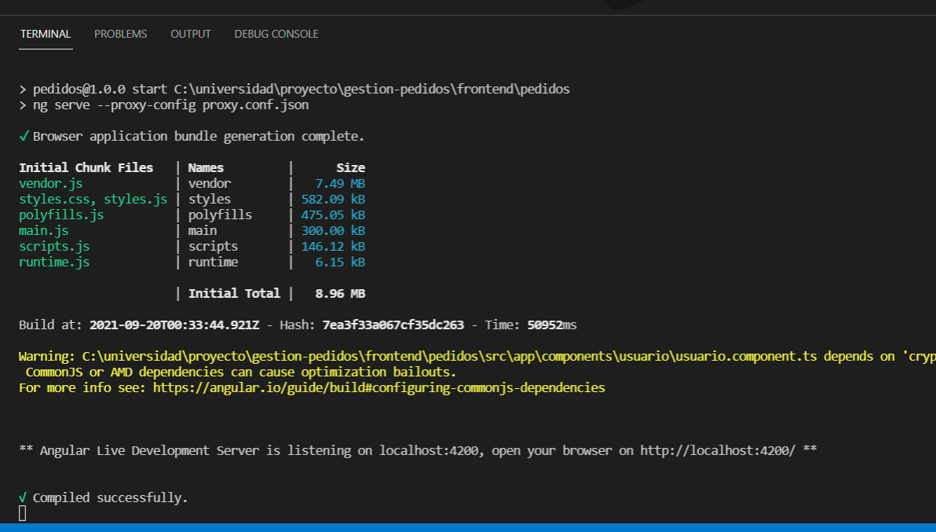
Task: Open the PROBLEMS tab
Action: 121,34
